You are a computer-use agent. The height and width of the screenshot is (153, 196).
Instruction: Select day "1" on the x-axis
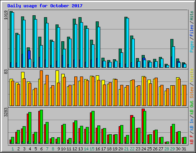click(13, 149)
